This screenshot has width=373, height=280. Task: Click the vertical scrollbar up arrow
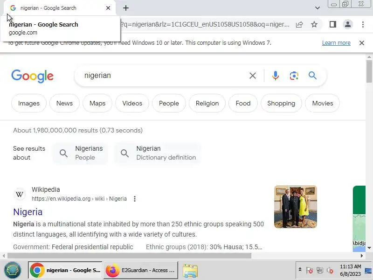click(x=369, y=57)
